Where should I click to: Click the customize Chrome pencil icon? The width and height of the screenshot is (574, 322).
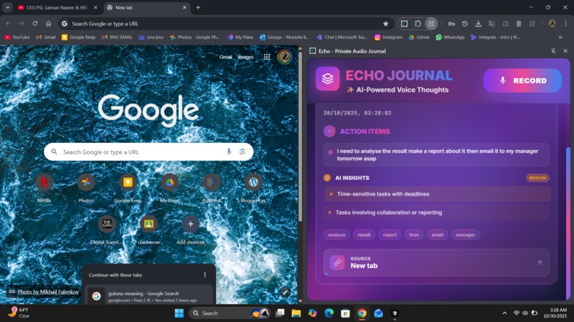(285, 291)
